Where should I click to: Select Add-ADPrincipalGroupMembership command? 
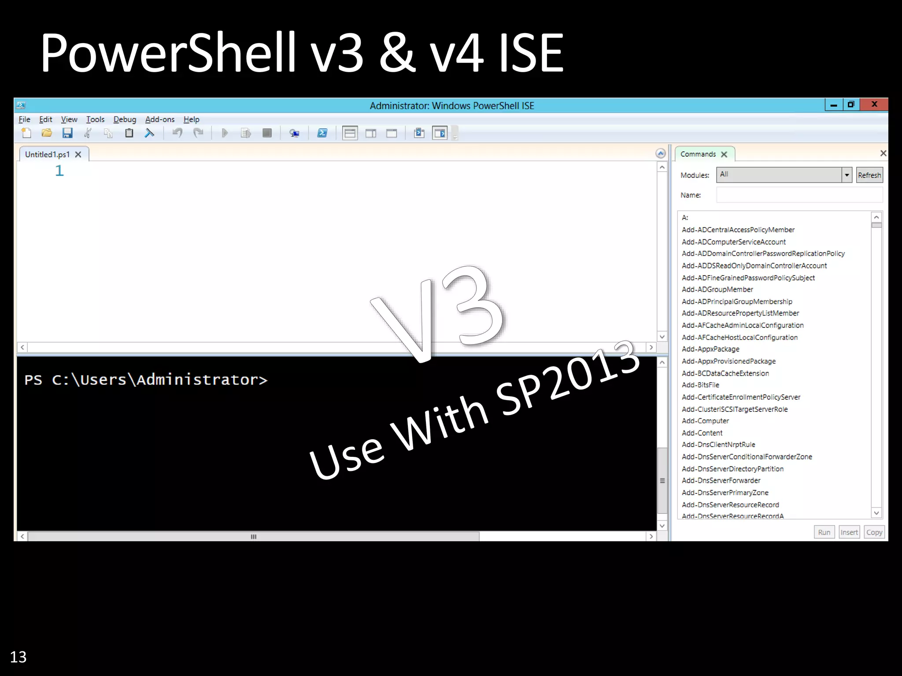click(x=737, y=301)
